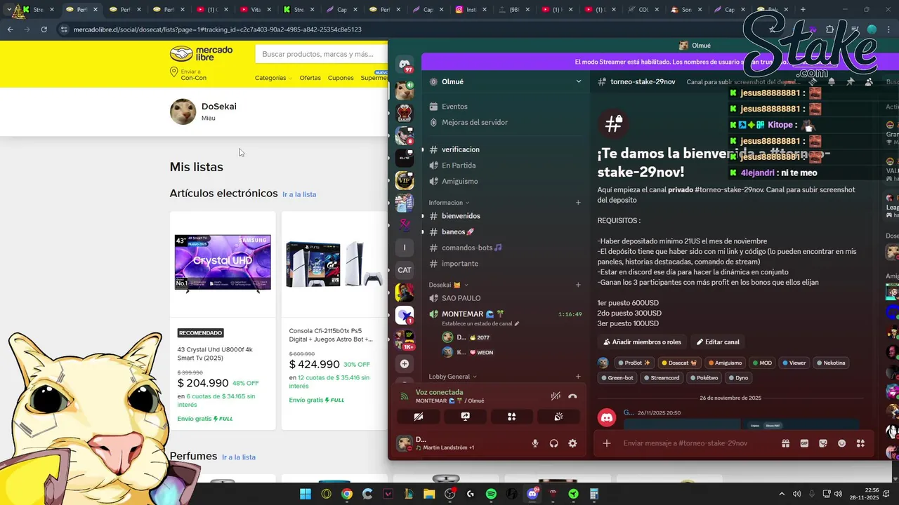This screenshot has height=505, width=899.
Task: Click Ir a la lista for Artículos electrónicos
Action: click(x=299, y=194)
